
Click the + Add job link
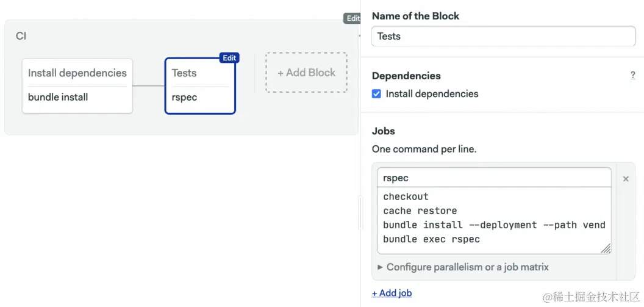click(392, 293)
